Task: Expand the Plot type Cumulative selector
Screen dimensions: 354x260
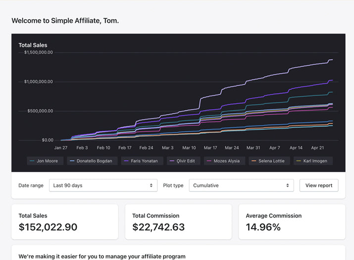Action: [241, 185]
